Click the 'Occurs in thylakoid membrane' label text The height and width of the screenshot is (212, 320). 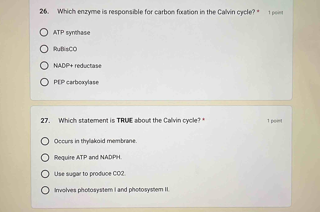(x=95, y=141)
